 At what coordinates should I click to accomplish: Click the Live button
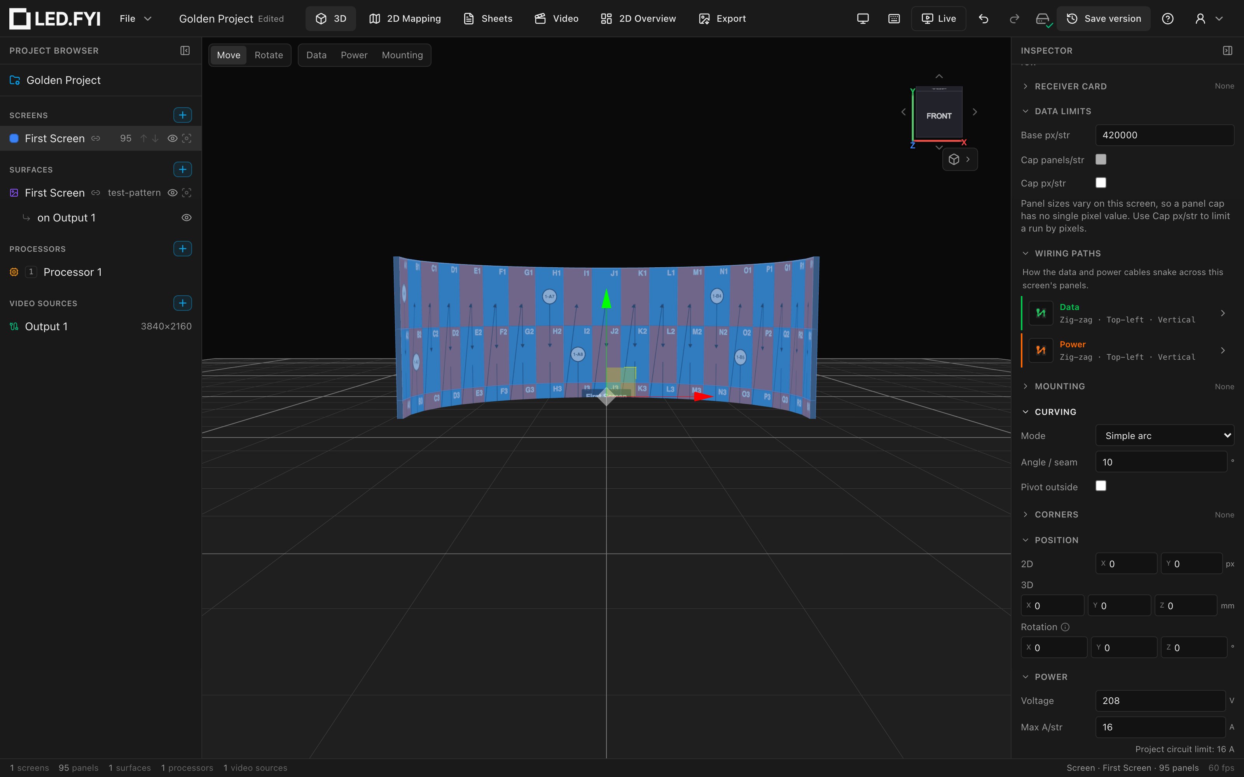938,19
